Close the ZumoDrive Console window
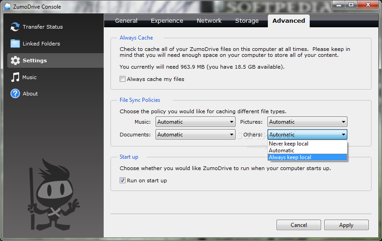Screen dimensions: 382x241 click(x=368, y=5)
